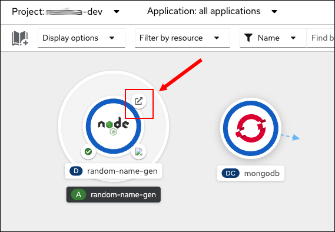Viewport: 335px width, 232px height.
Task: Open the quick-add catalog book icon
Action: click(20, 38)
